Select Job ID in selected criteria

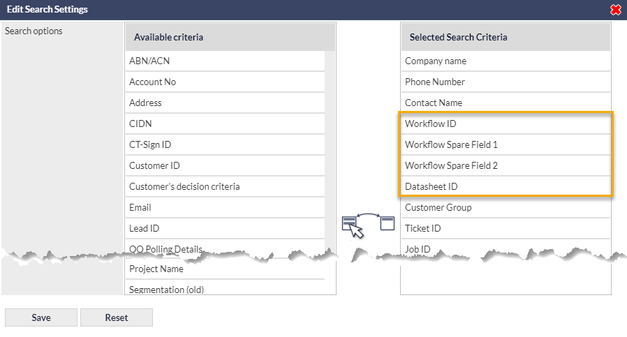[x=506, y=248]
